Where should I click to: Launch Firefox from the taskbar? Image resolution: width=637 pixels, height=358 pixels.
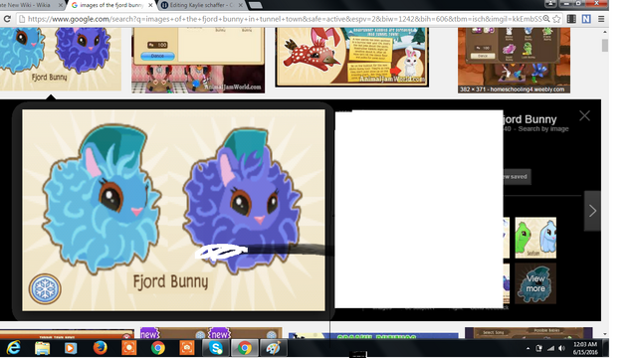(100, 348)
